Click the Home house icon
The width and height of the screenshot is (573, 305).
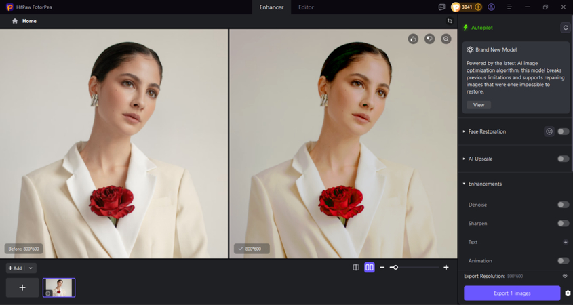tap(15, 21)
